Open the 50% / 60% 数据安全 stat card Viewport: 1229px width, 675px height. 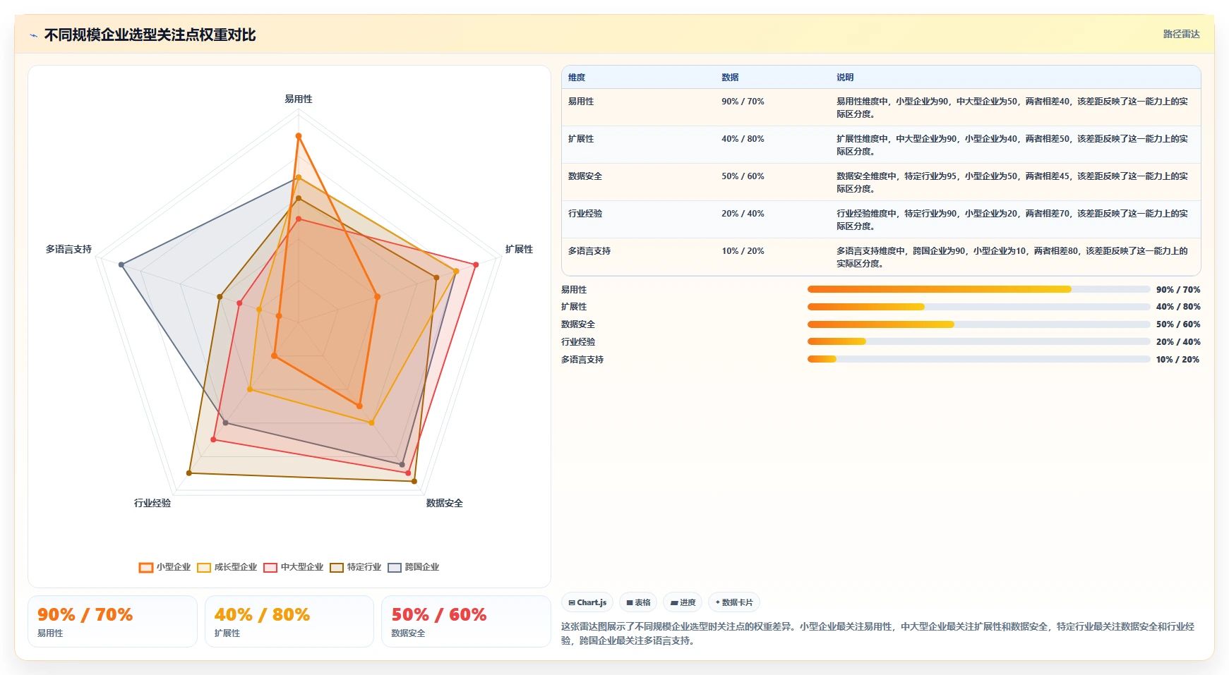[466, 621]
